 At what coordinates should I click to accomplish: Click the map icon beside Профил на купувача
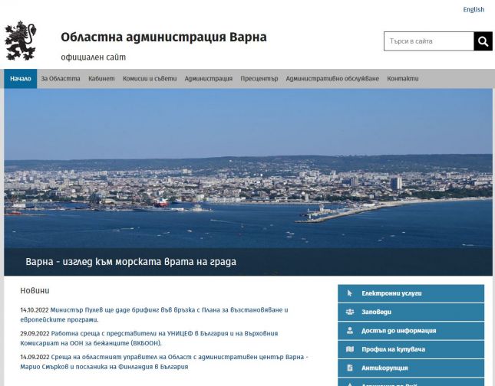[349, 349]
